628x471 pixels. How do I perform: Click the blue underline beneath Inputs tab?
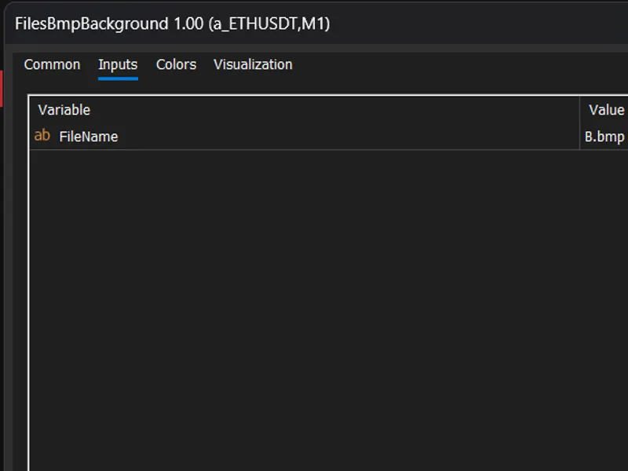tap(118, 78)
